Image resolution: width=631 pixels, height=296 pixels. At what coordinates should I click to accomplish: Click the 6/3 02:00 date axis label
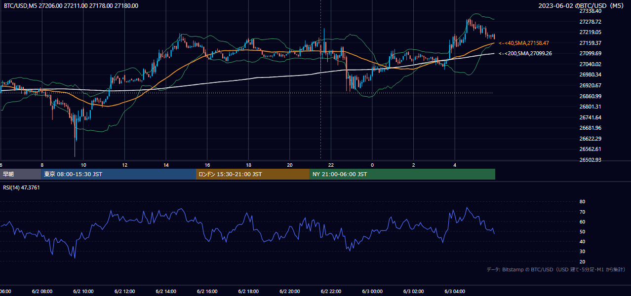(x=414, y=292)
